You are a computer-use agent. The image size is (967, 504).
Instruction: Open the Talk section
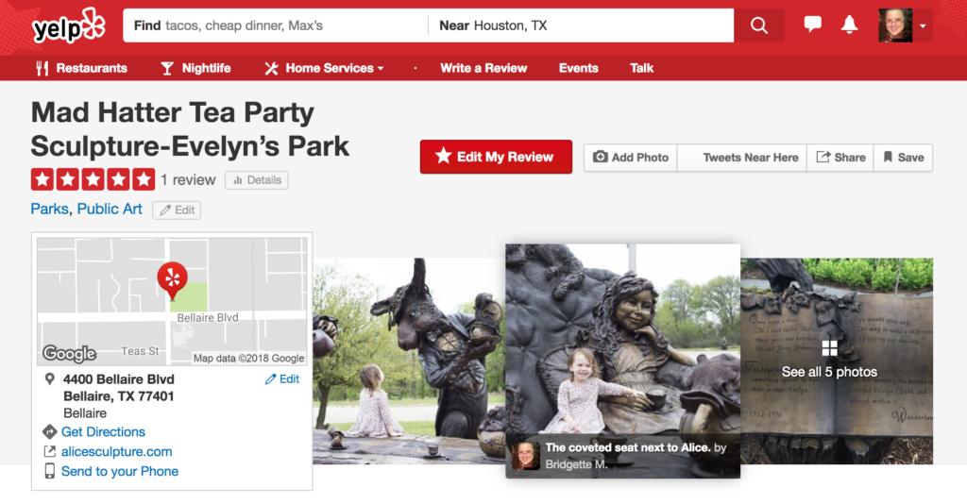[641, 68]
